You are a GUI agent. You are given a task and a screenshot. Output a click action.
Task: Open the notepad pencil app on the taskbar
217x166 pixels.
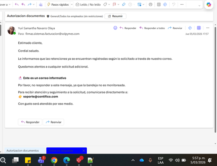pos(91,160)
